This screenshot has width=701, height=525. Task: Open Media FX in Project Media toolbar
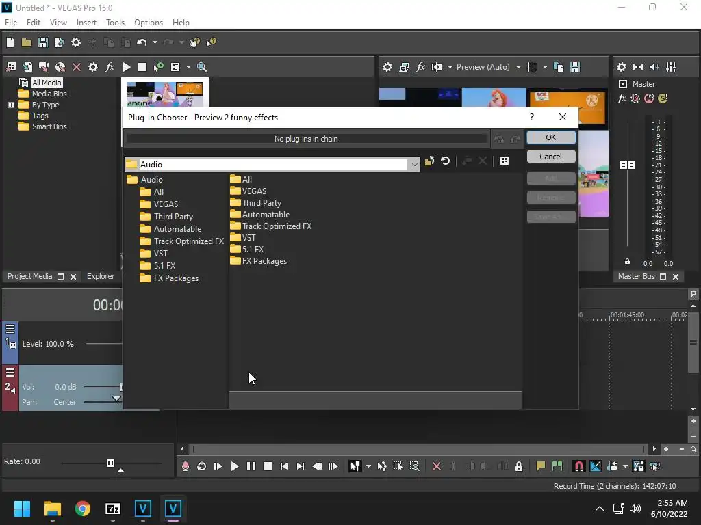[110, 67]
